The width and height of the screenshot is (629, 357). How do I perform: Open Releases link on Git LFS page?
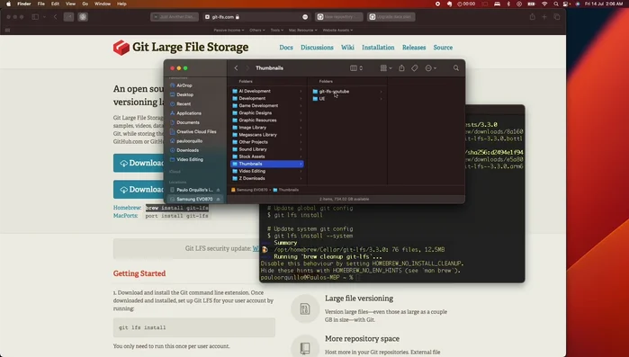tap(414, 48)
